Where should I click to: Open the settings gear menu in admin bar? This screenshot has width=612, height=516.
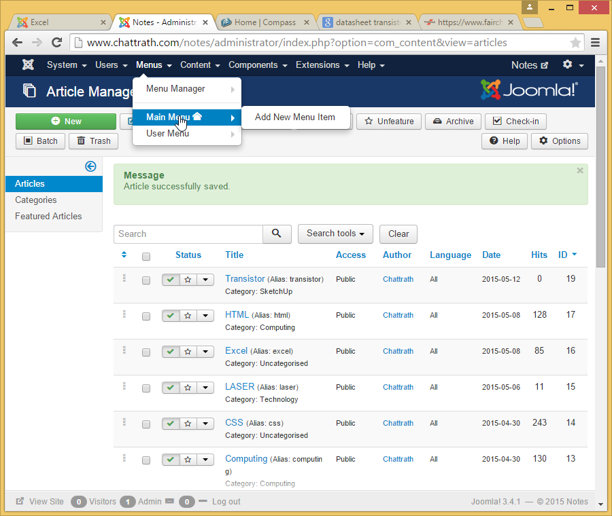[573, 65]
